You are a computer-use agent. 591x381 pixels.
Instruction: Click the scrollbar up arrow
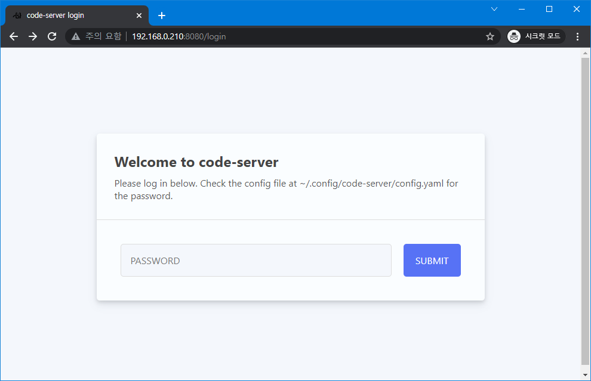pyautogui.click(x=585, y=53)
